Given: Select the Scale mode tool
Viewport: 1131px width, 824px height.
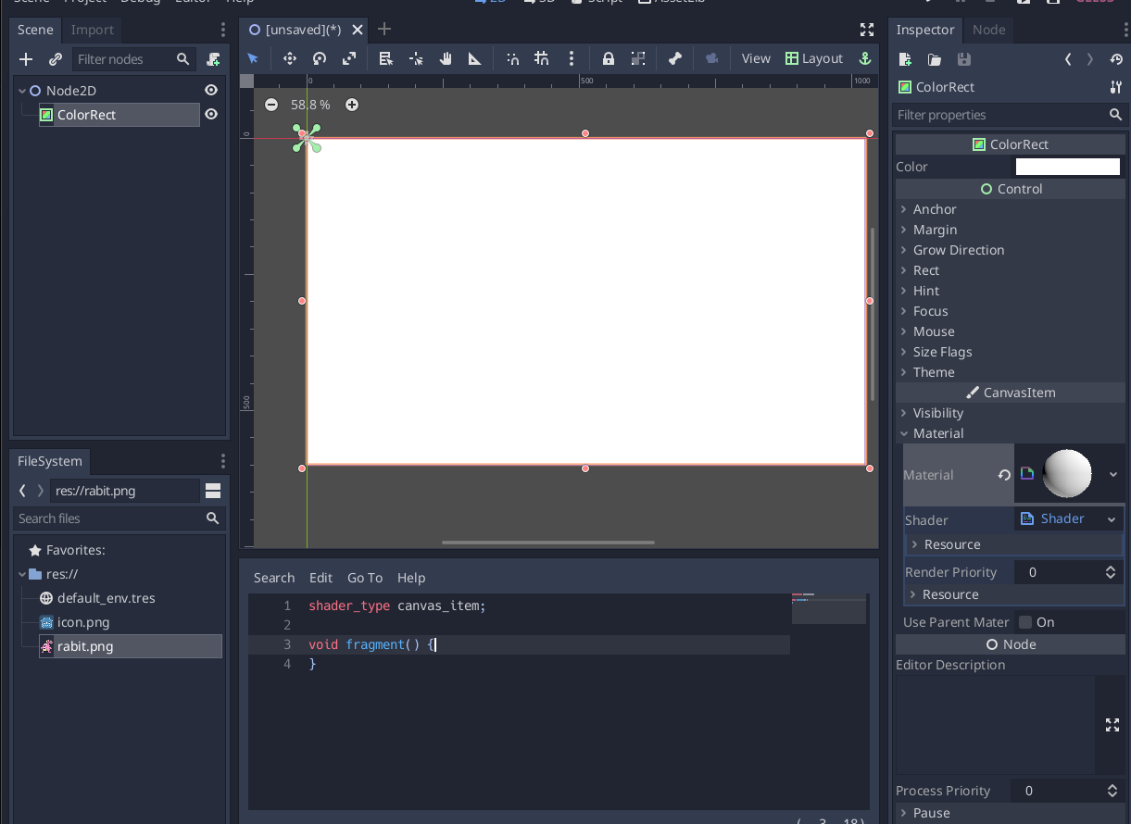Looking at the screenshot, I should (x=349, y=58).
